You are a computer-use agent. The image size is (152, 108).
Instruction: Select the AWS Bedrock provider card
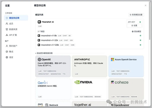(x=53, y=104)
